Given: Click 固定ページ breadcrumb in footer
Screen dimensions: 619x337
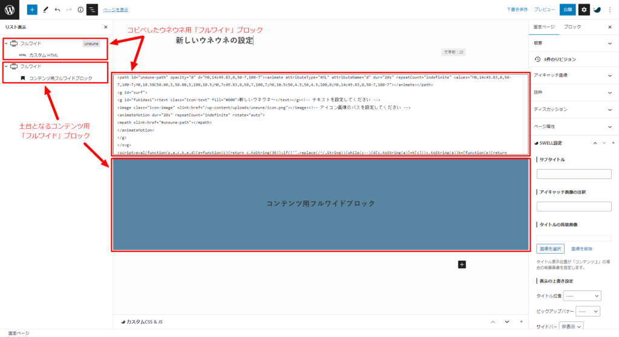Looking at the screenshot, I should pyautogui.click(x=19, y=333).
